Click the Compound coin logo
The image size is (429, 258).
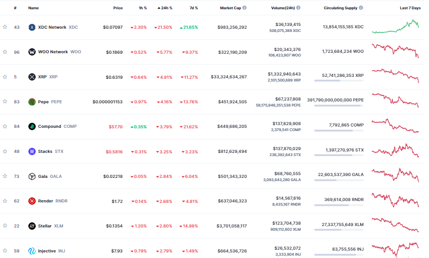[x=32, y=126]
